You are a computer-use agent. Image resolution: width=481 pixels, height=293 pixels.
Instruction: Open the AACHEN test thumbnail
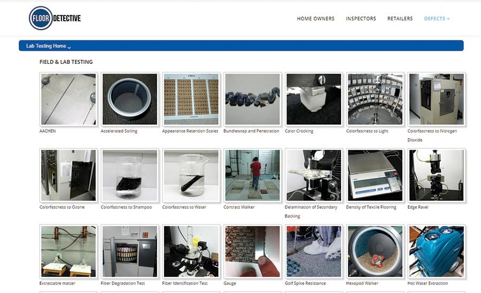(x=68, y=99)
